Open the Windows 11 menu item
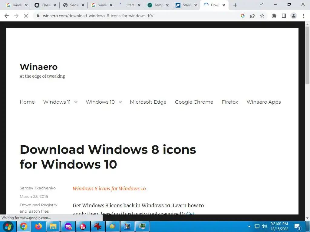This screenshot has width=310, height=232. [57, 102]
